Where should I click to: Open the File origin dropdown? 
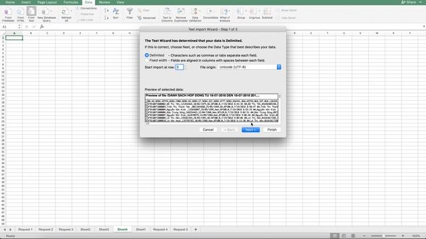[x=250, y=67]
